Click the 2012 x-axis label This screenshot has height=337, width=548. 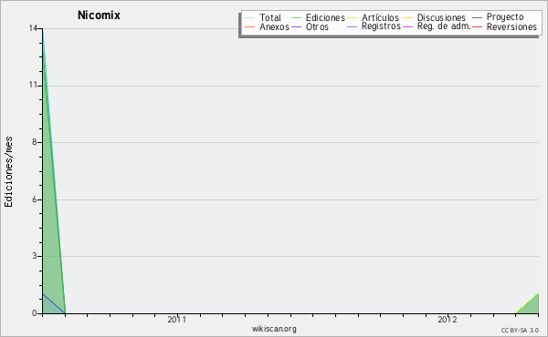448,320
